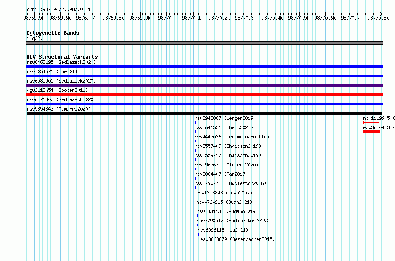The width and height of the screenshot is (395, 261).
Task: Click ruler tick labeled 98770.6k
Action: coord(325,18)
